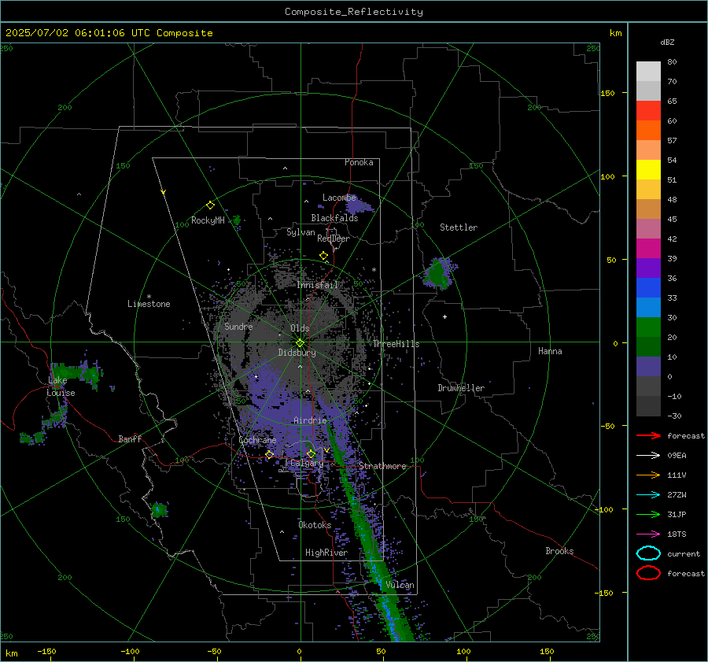Click the 09EA legend label
The image size is (708, 662).
(677, 456)
